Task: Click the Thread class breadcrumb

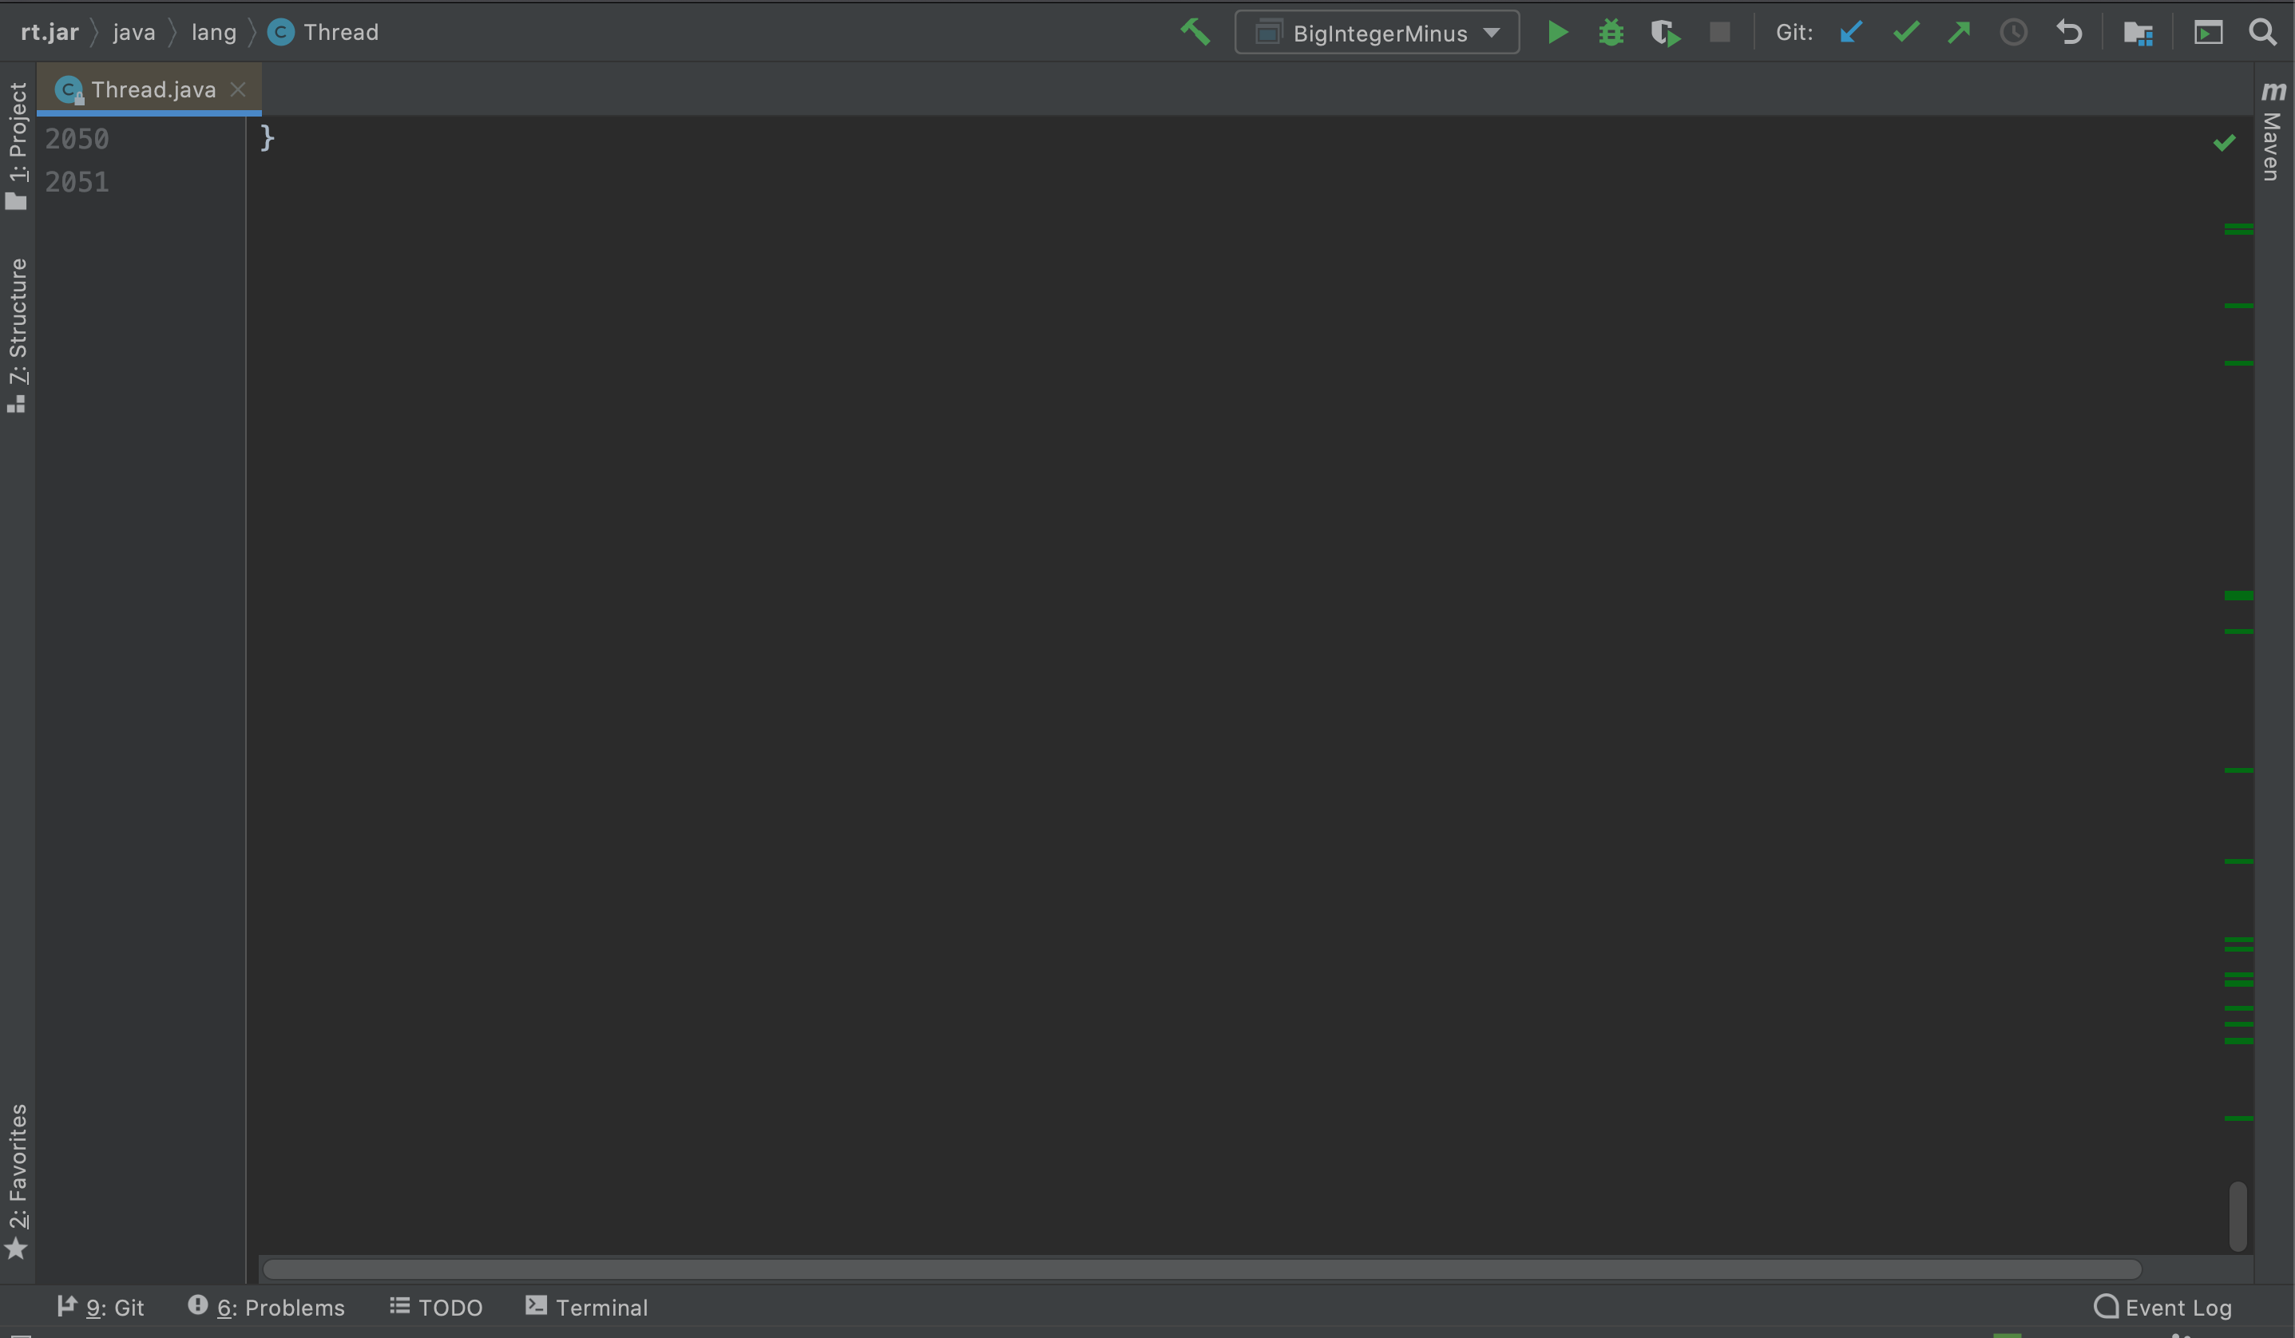Action: 323,32
